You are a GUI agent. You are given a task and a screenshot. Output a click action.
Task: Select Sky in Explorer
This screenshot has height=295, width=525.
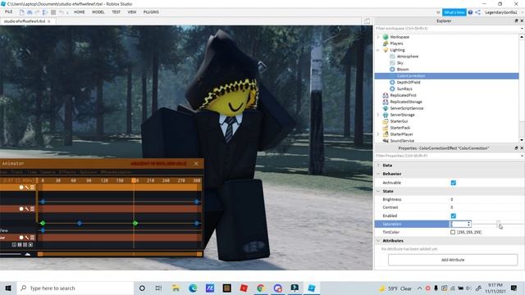coord(399,63)
